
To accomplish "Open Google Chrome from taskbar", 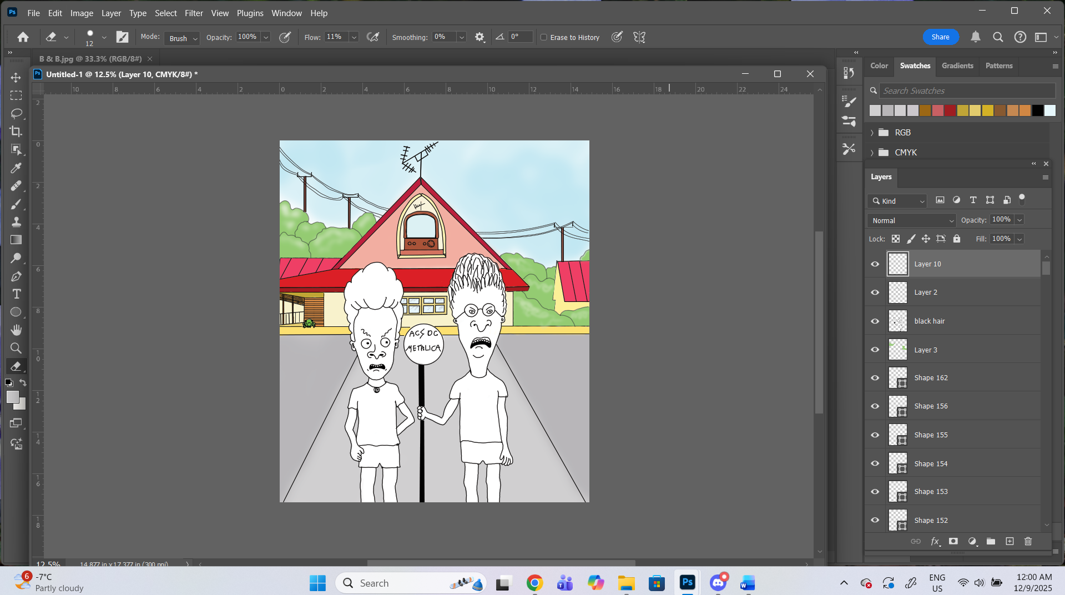I will pyautogui.click(x=534, y=583).
